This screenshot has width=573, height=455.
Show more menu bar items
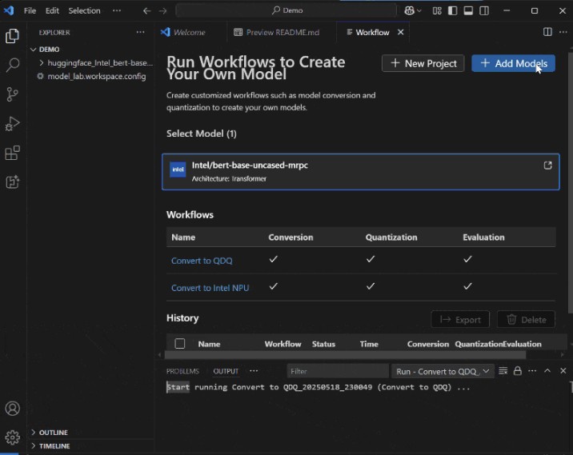click(x=117, y=10)
